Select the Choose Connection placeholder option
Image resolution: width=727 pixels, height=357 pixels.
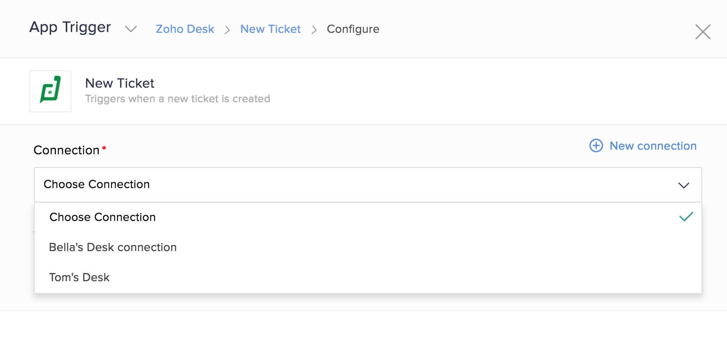click(x=368, y=217)
